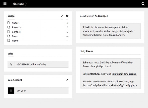Click the Home page document icon
Viewport: 148px width, 108px height.
pyautogui.click(x=9, y=41)
